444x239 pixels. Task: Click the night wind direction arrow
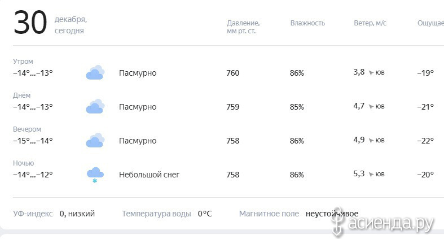[371, 175]
